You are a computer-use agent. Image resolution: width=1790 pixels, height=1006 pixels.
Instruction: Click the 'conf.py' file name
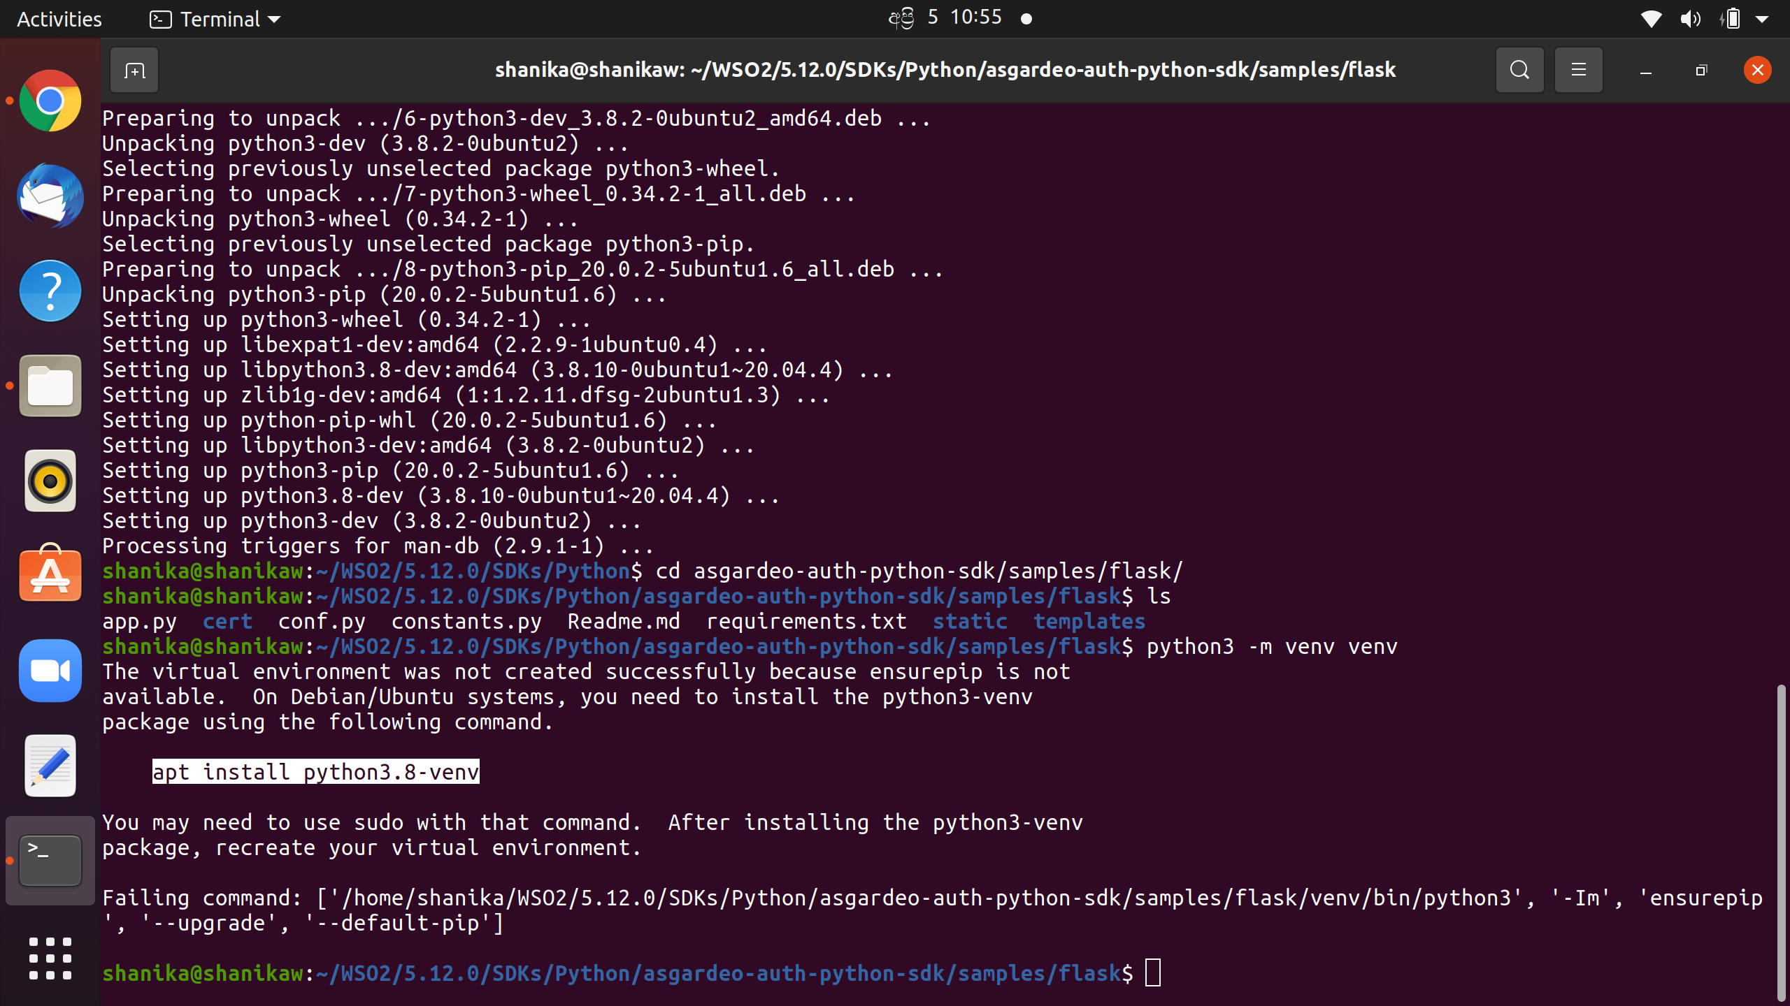322,621
